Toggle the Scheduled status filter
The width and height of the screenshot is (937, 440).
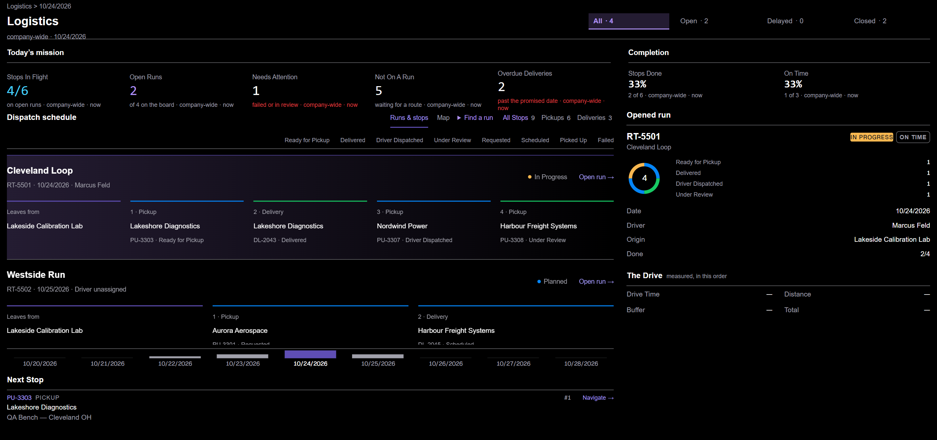535,140
